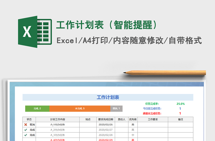
Task: Click the checkmark icon in A_3代办任务 row
Action: tap(26, 135)
